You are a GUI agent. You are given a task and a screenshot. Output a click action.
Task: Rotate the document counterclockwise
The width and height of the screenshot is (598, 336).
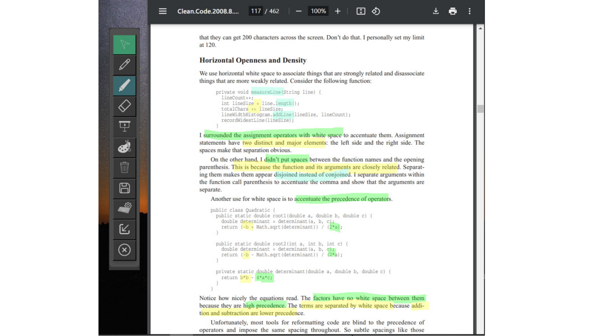pyautogui.click(x=376, y=11)
